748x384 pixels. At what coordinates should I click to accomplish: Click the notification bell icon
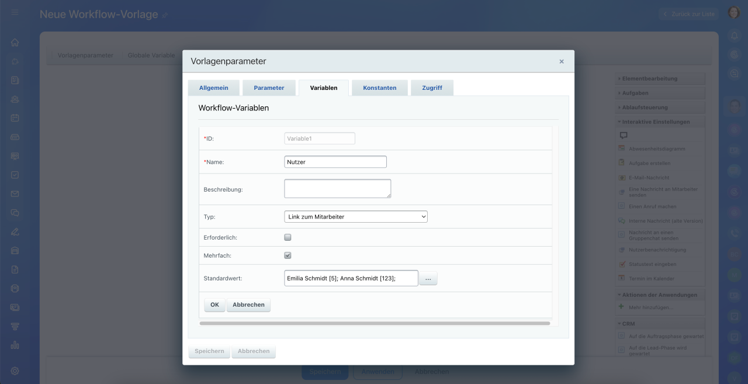click(735, 36)
